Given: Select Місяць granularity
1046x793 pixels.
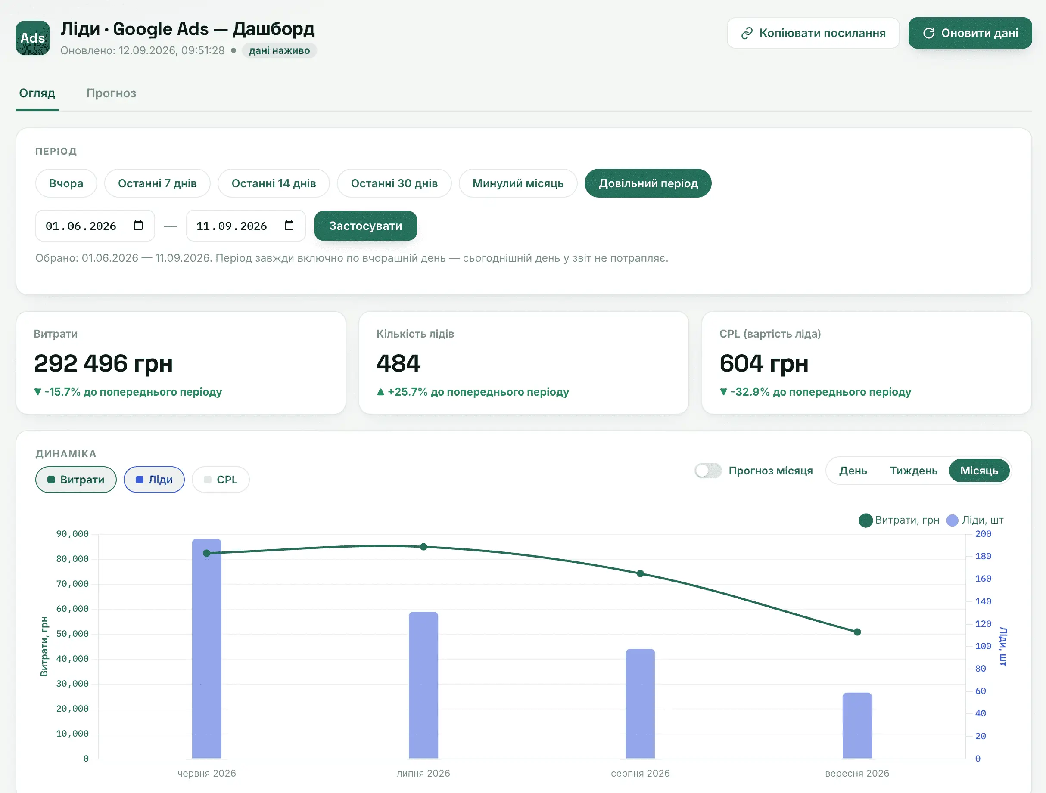Looking at the screenshot, I should click(979, 471).
